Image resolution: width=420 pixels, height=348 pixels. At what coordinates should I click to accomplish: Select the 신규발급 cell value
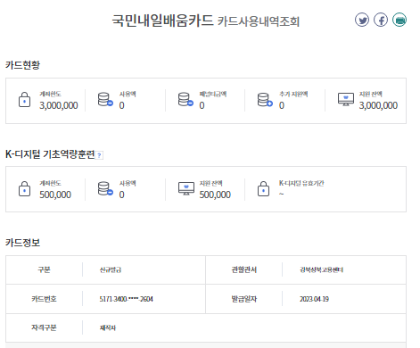coord(111,269)
